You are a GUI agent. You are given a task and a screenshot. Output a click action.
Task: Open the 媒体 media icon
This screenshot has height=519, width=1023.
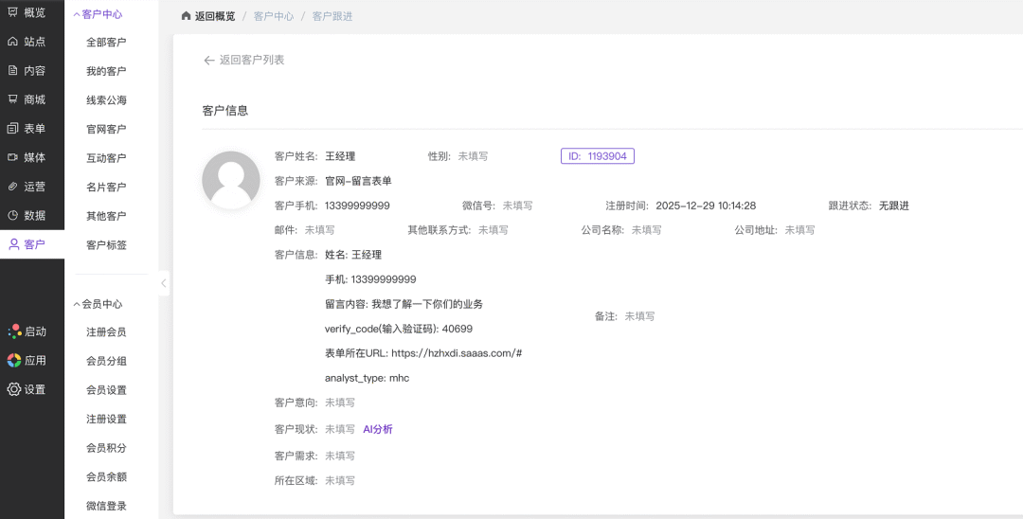pos(13,157)
